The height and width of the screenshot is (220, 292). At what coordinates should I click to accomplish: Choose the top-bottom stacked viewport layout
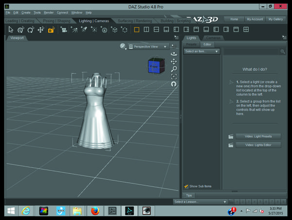coord(156,29)
